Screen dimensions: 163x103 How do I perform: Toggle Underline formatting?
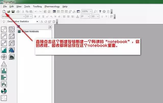pyautogui.click(x=43, y=16)
